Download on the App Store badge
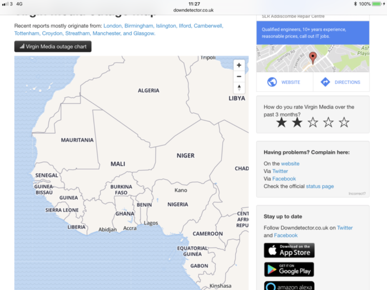Screen dimensions: 387x290 tap(289, 250)
